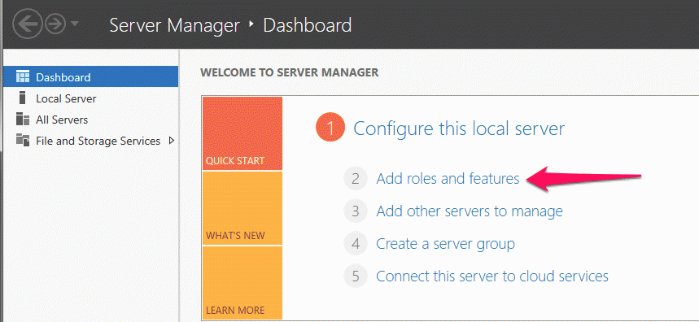Select Dashboard in the navigation pane
This screenshot has height=322, width=699.
[90, 76]
